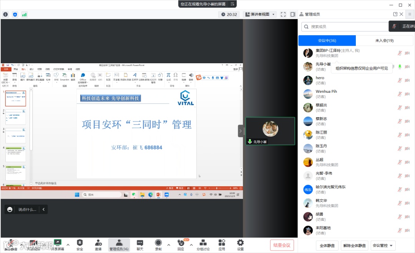Screen dimensions: 415x253
Task: Click the menu icon on the screen-sharing banner
Action: (x=232, y=4)
